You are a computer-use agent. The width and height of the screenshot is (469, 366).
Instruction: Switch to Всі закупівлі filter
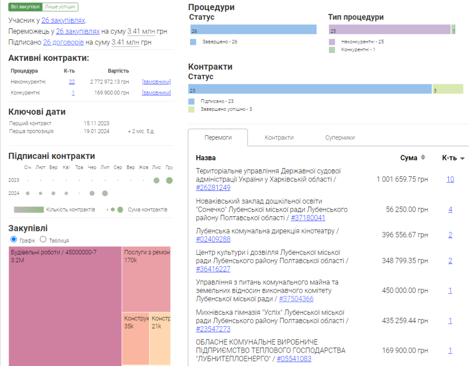coord(25,7)
